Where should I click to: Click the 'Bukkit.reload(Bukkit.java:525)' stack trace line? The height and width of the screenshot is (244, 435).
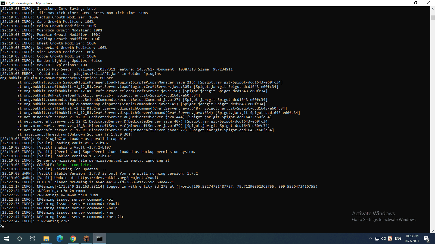point(109,95)
